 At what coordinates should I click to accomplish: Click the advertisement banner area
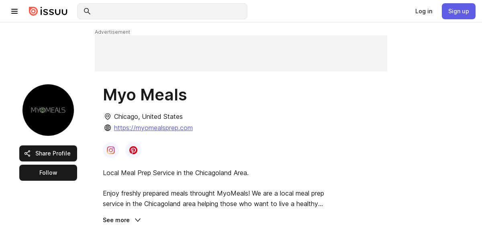click(x=241, y=53)
